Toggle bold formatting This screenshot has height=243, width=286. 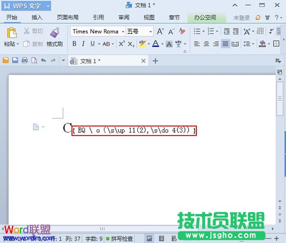pos(74,44)
